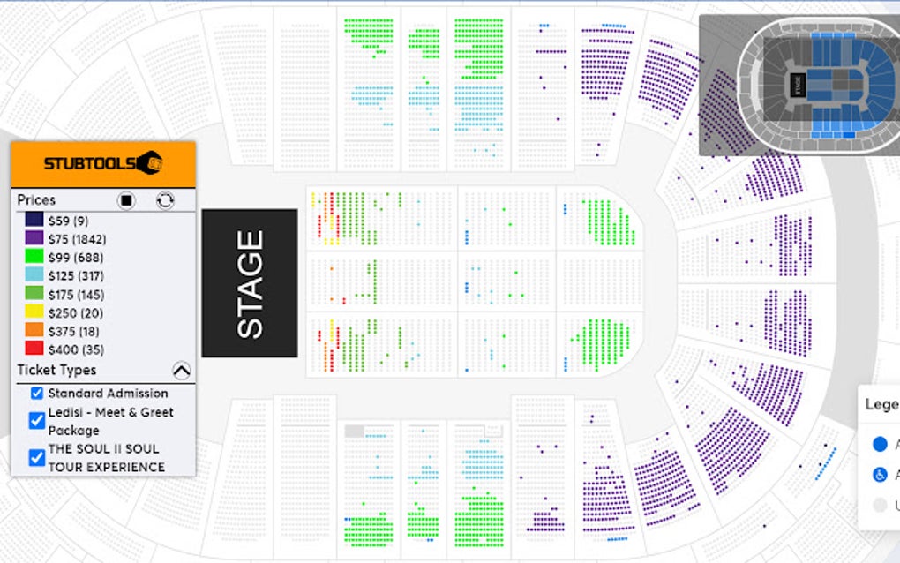Click the stop button beside Prices
This screenshot has height=563, width=900.
pos(127,200)
